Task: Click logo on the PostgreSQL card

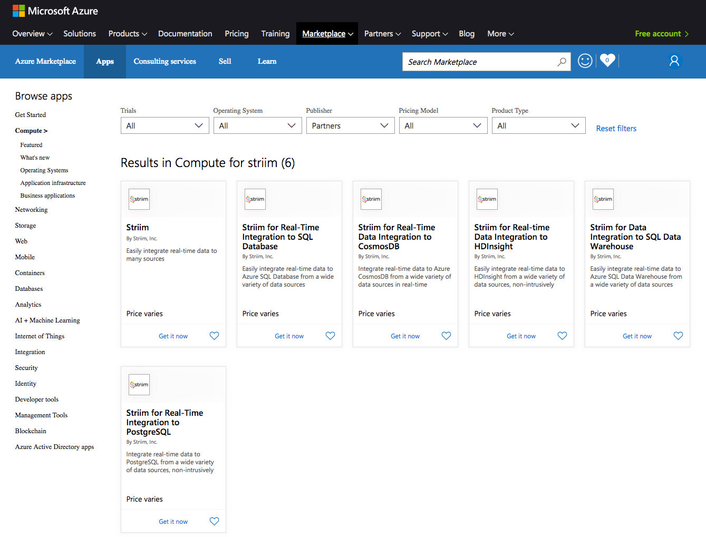Action: pos(139,385)
